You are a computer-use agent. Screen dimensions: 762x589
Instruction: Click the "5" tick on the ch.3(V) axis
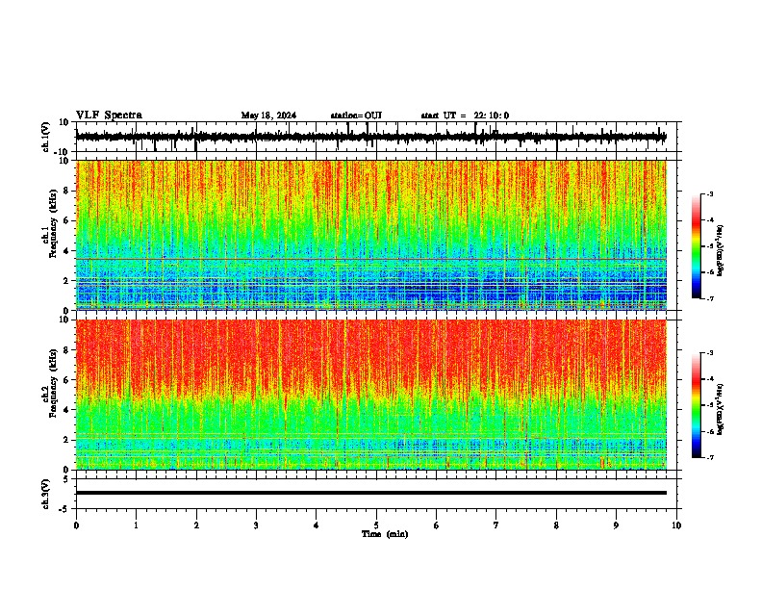click(x=66, y=479)
